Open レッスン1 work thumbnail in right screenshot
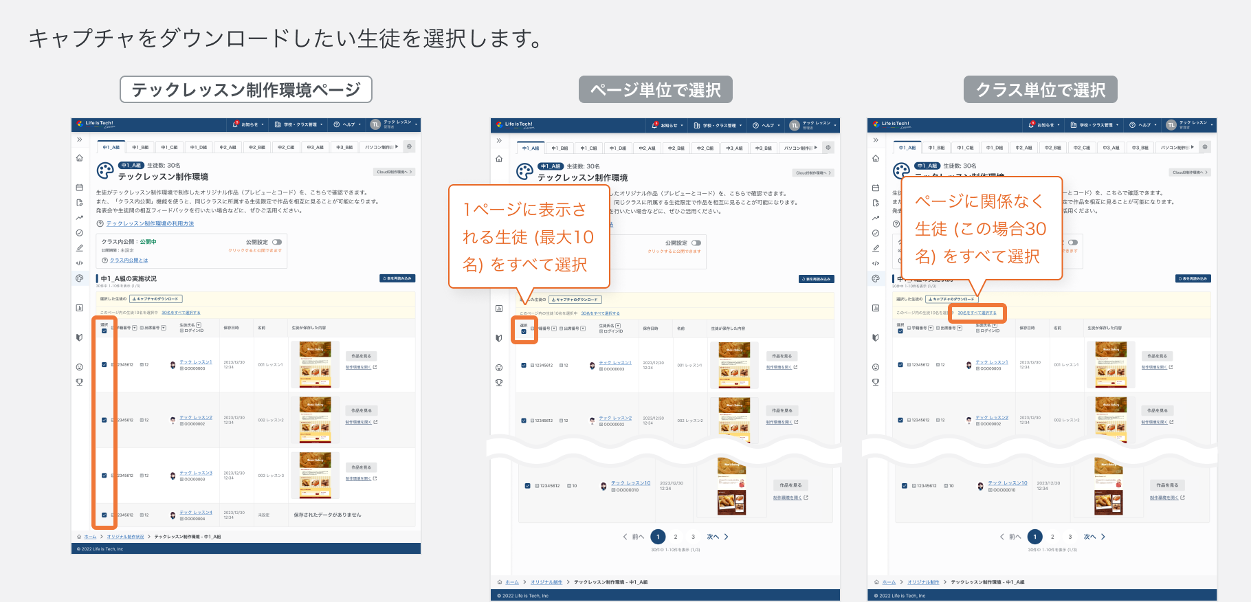The height and width of the screenshot is (602, 1251). tap(1111, 364)
